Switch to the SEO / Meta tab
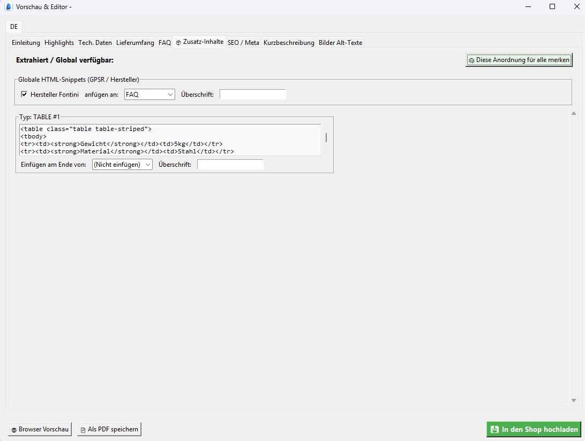 [x=243, y=42]
